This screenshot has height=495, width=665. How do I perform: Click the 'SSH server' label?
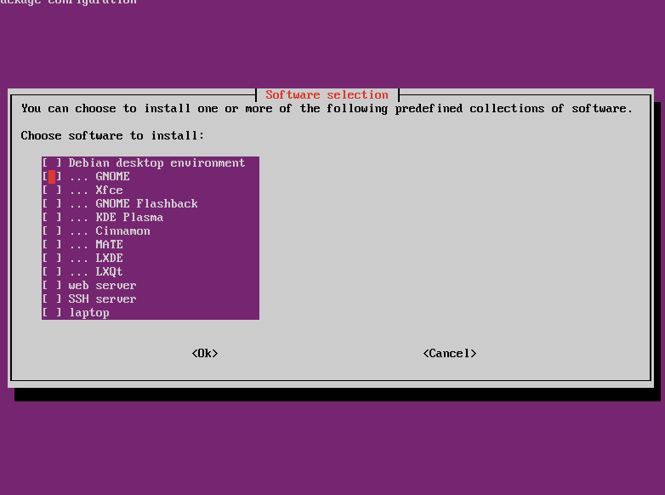click(102, 299)
